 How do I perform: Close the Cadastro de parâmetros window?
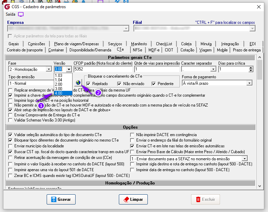[x=259, y=7]
